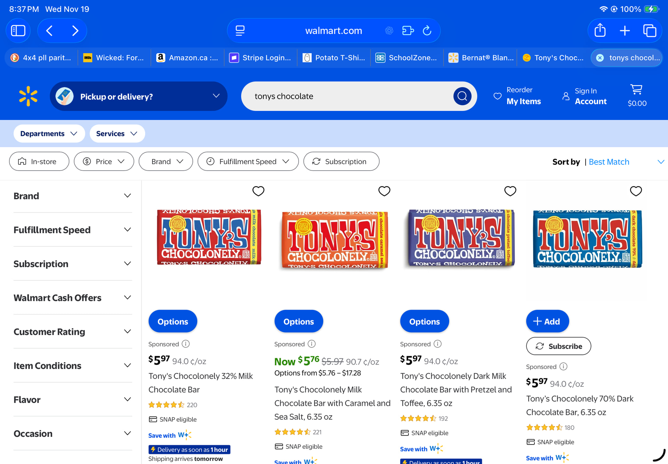668x464 pixels.
Task: Open the Departments menu
Action: (x=49, y=134)
